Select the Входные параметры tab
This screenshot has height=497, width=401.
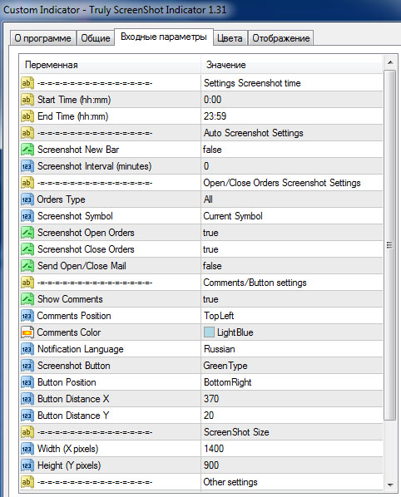(x=163, y=37)
